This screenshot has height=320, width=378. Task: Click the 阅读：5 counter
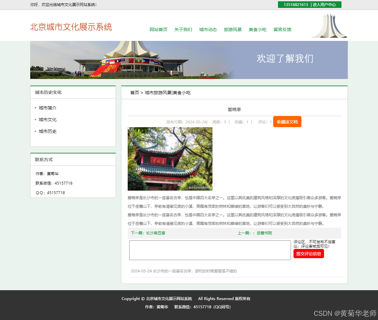click(219, 122)
